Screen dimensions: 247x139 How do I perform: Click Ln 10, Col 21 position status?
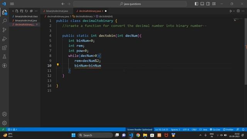pos(162,130)
